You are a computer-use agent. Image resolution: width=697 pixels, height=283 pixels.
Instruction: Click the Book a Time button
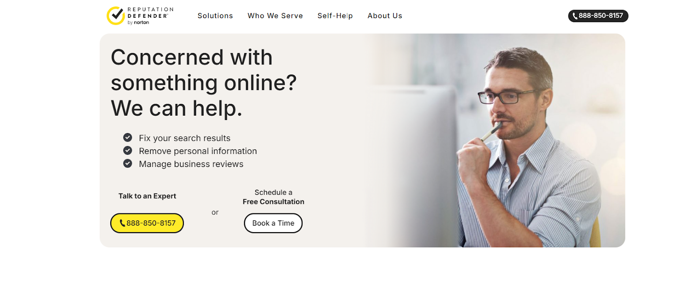tap(273, 223)
